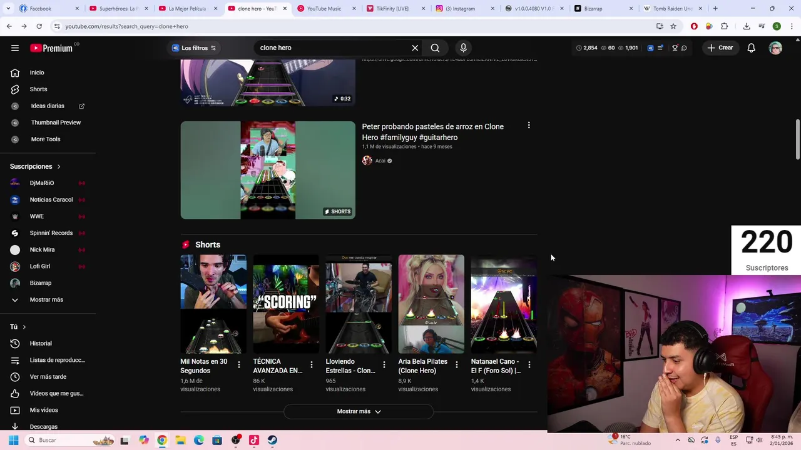
Task: Open TikTok app in the taskbar
Action: coord(253,440)
